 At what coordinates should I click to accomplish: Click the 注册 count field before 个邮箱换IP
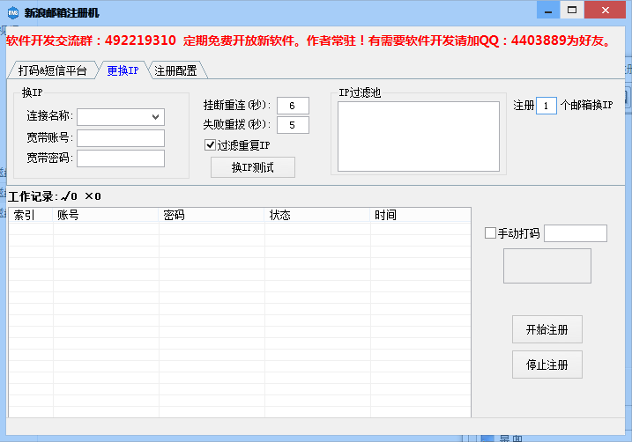[546, 106]
